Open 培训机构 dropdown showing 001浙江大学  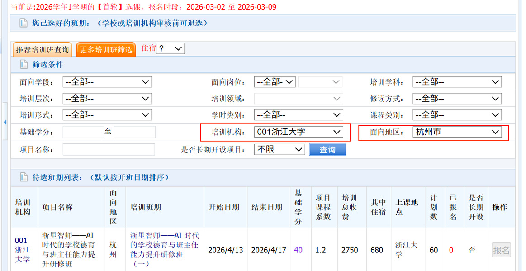298,132
